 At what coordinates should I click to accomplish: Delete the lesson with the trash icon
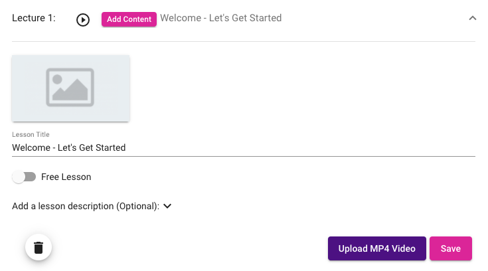coord(39,248)
